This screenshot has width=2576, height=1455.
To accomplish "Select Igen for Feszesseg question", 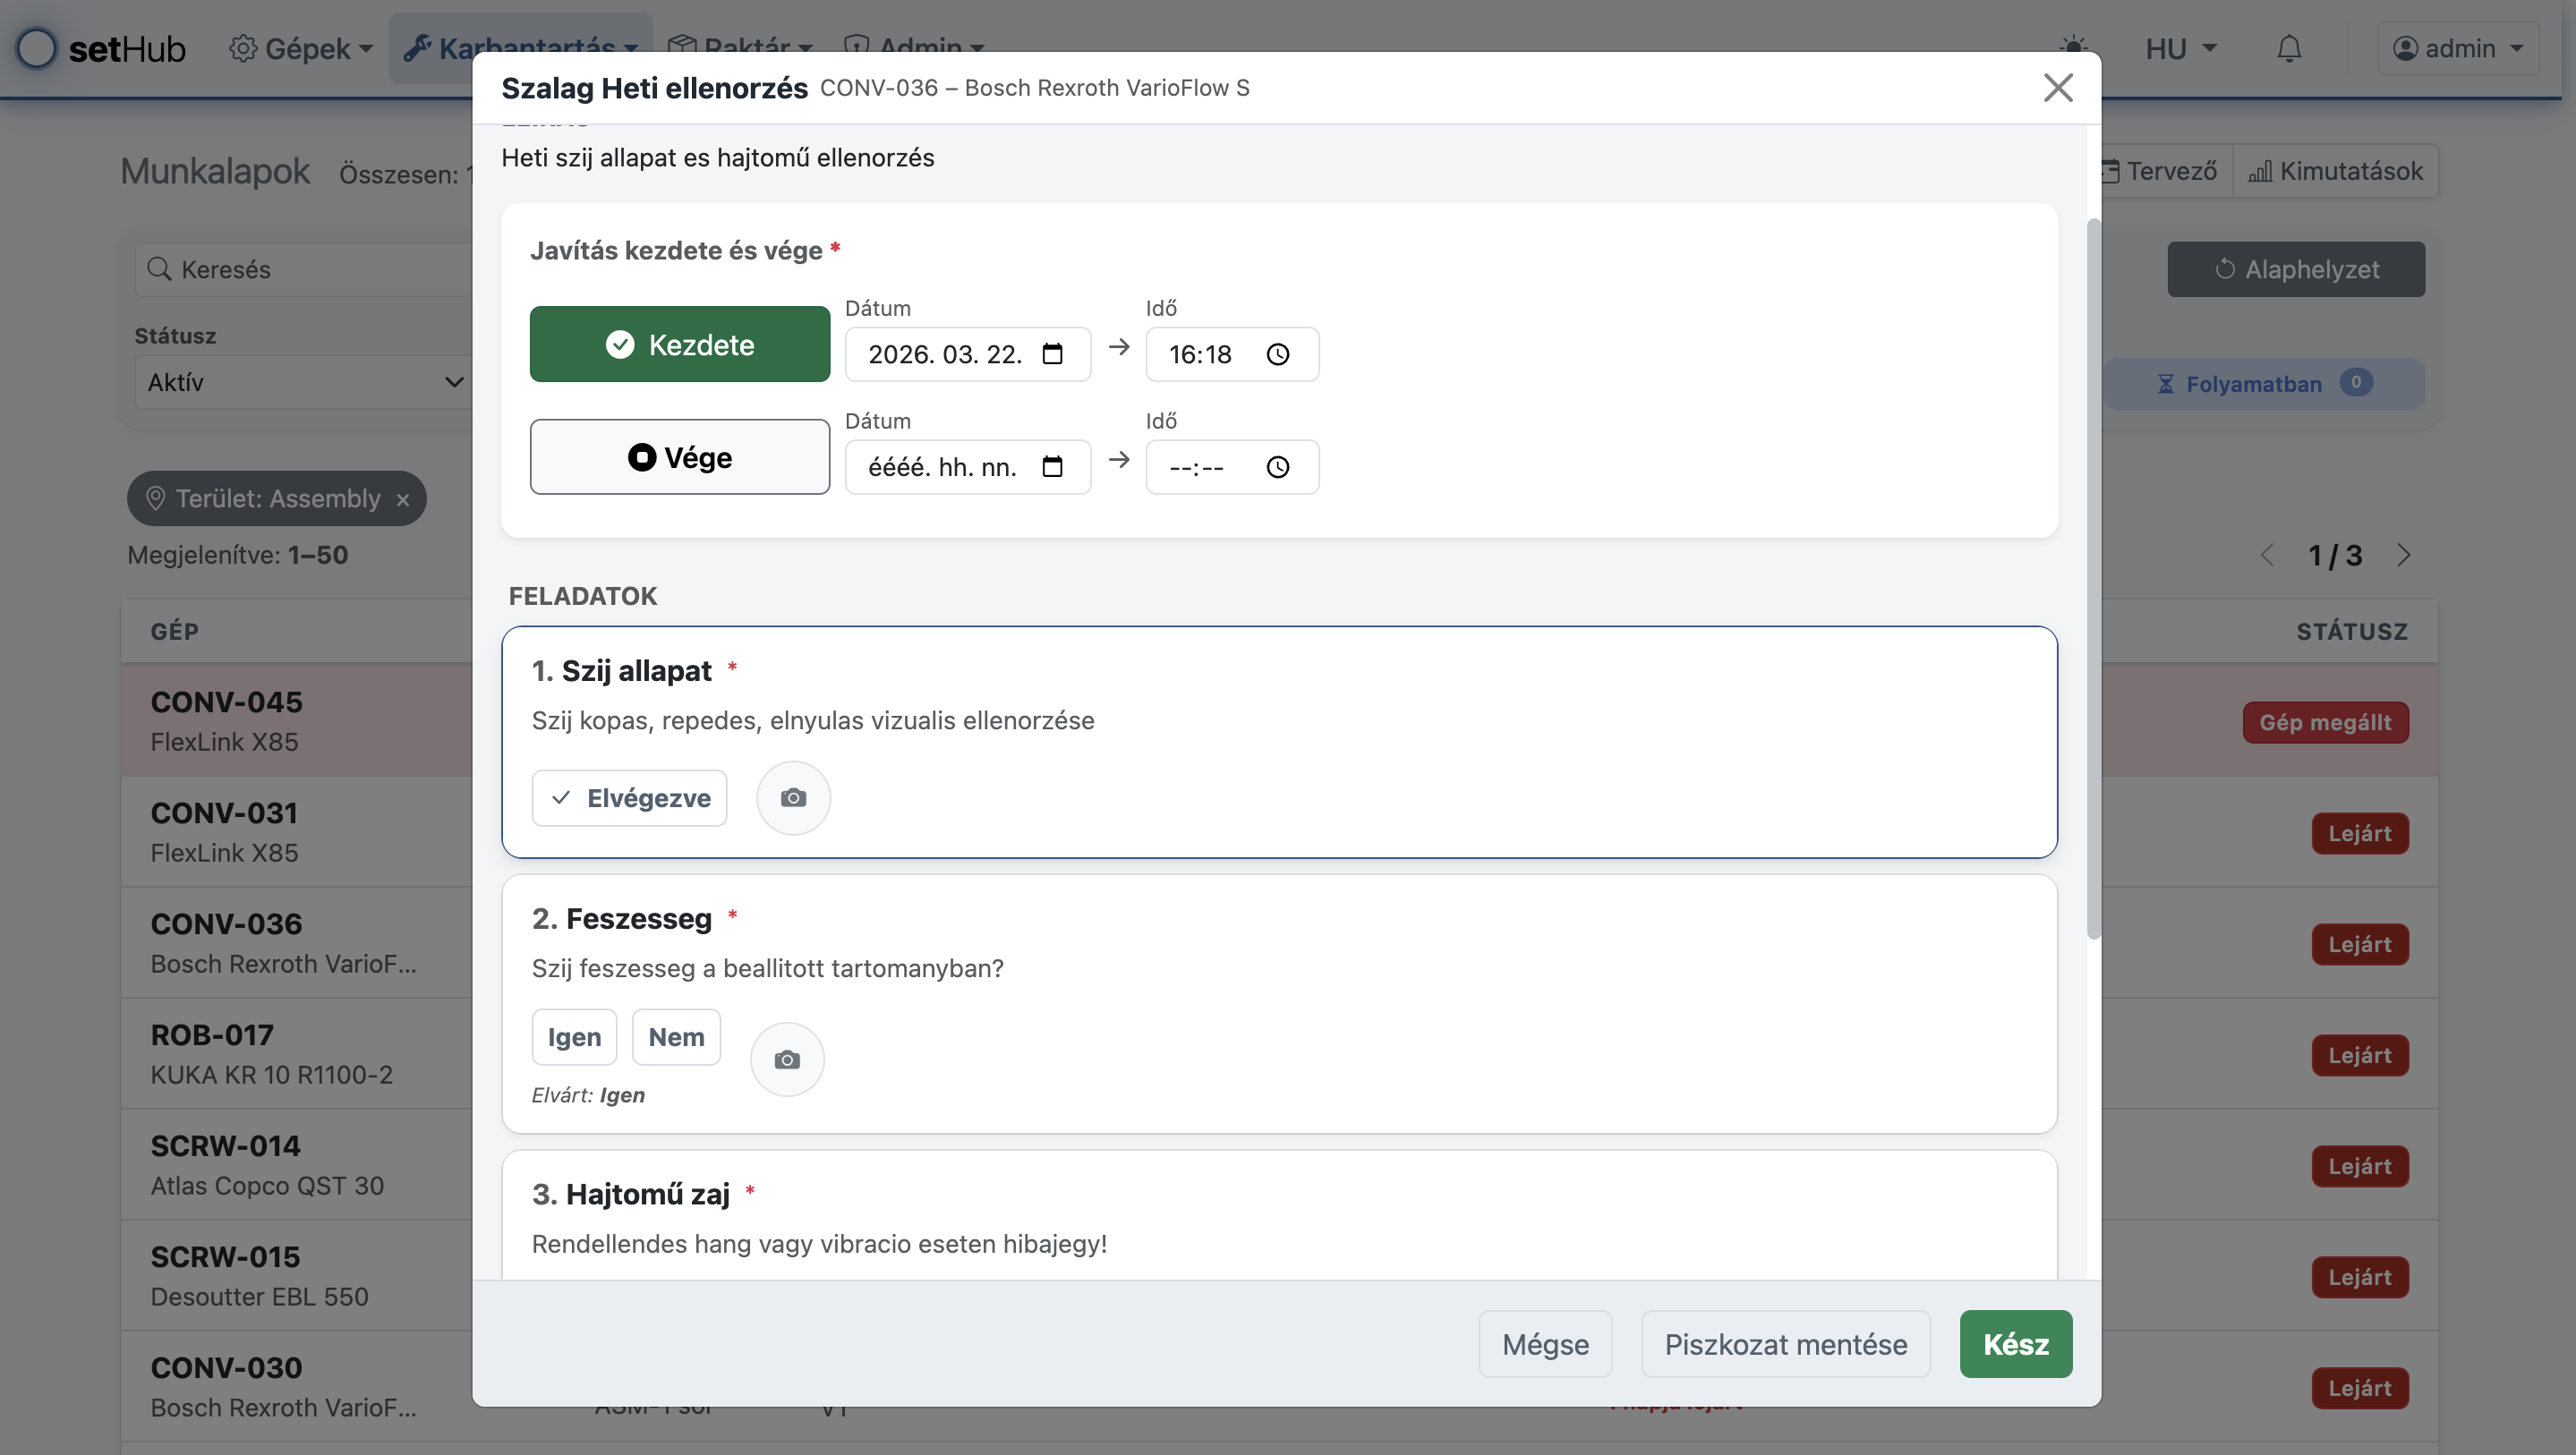I will tap(574, 1037).
